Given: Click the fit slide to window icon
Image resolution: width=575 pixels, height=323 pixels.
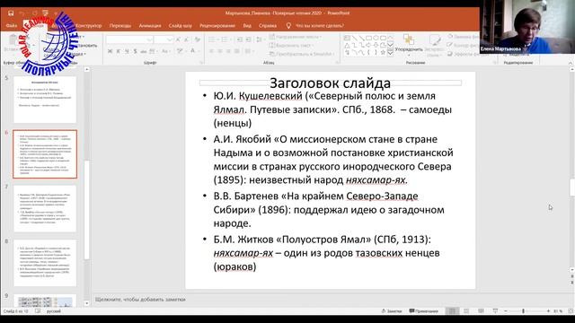Looking at the screenshot, I should 571,311.
